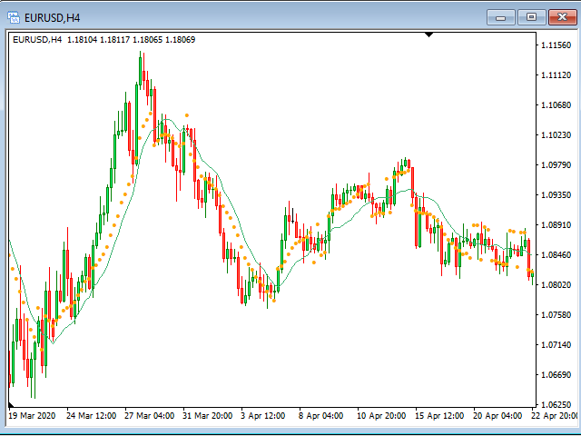This screenshot has width=581, height=436.
Task: Click price label 1.07580 on the scale
Action: click(x=556, y=315)
